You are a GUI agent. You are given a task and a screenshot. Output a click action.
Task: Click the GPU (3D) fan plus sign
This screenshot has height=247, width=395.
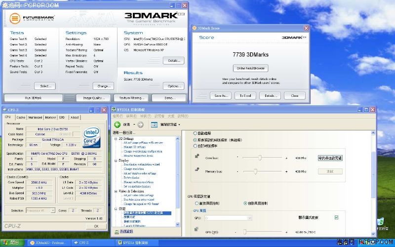tap(286, 232)
